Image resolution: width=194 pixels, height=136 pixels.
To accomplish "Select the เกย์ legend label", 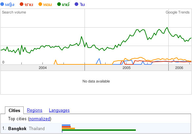I will click(x=66, y=4).
